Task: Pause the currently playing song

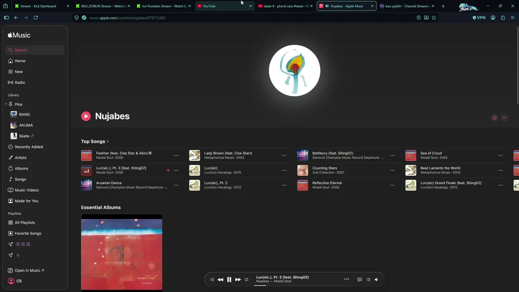Action: click(229, 279)
